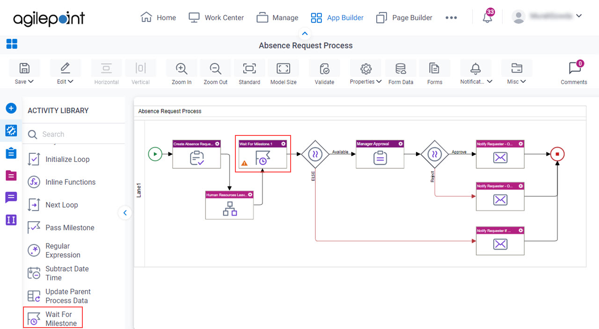Select the decision diamond labeled Approve

434,154
